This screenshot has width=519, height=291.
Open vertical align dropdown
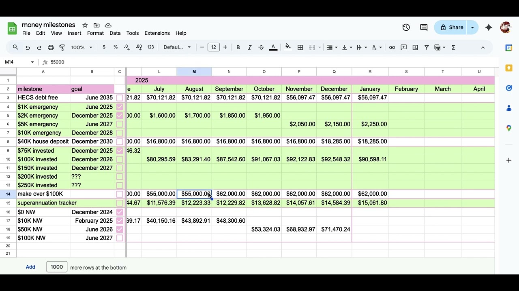pos(347,47)
